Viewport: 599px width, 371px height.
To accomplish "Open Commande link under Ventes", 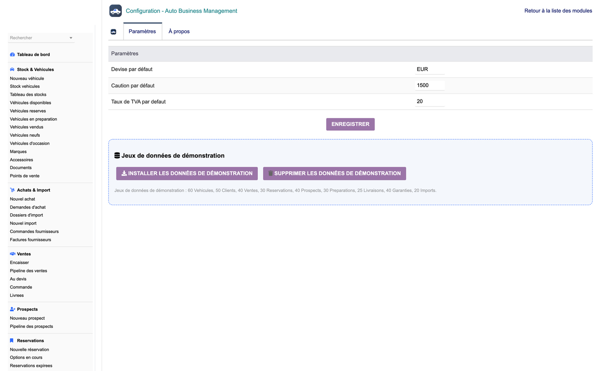I will (x=21, y=287).
